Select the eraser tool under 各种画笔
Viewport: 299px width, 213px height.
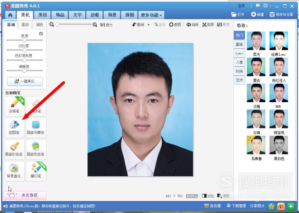pos(36,106)
